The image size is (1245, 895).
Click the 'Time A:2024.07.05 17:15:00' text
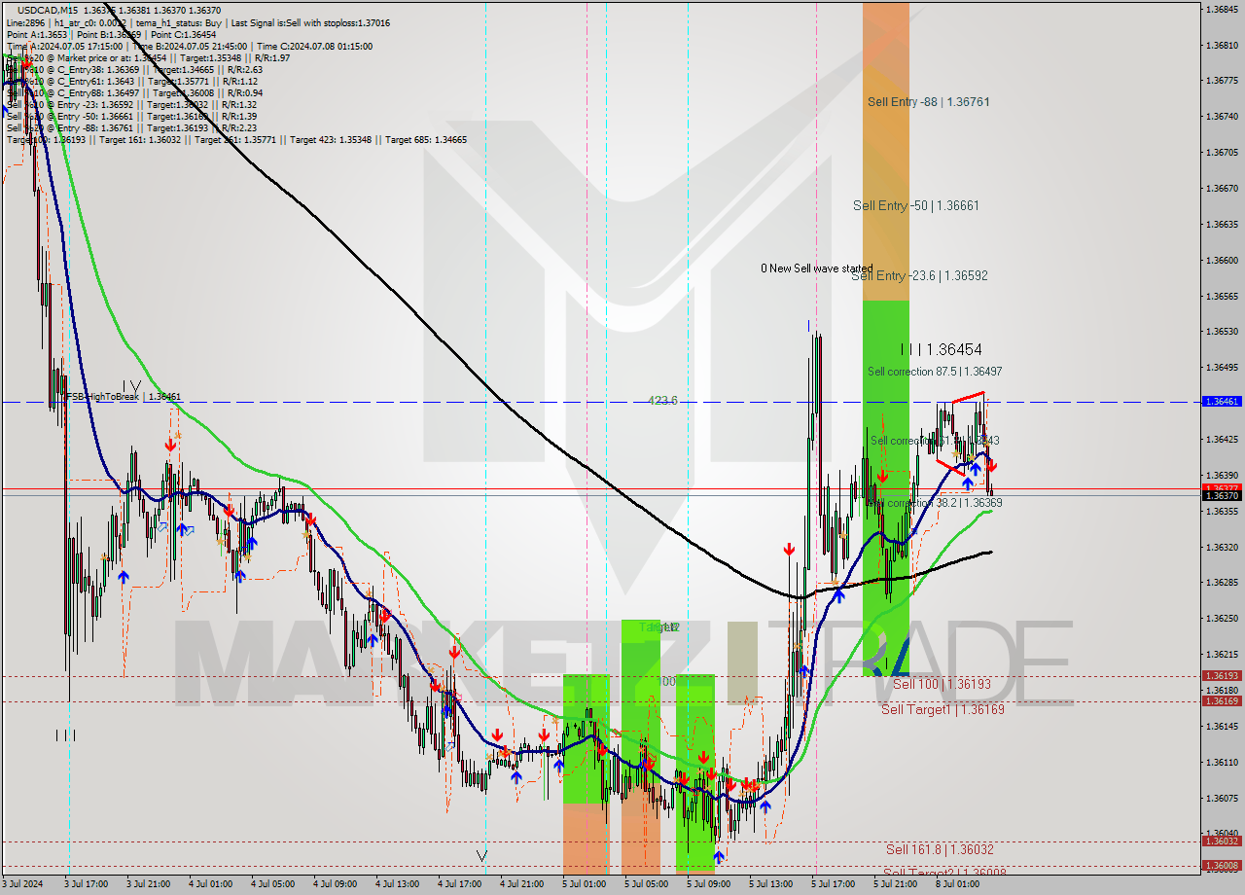[x=64, y=46]
